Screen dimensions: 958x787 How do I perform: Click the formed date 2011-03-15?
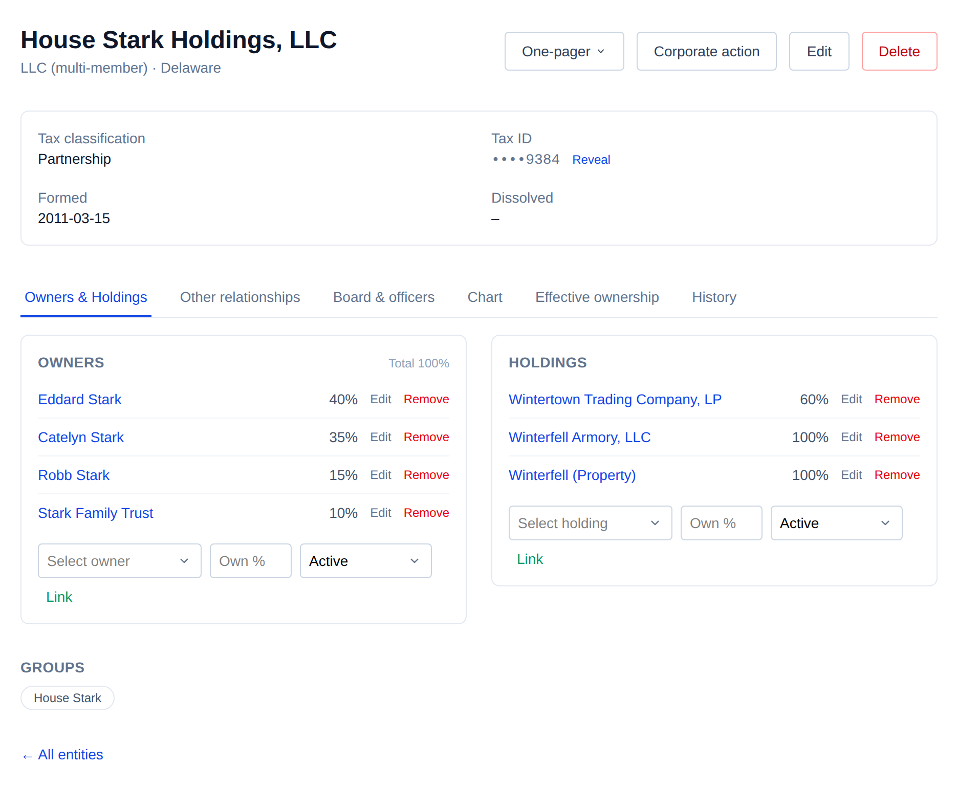click(74, 218)
